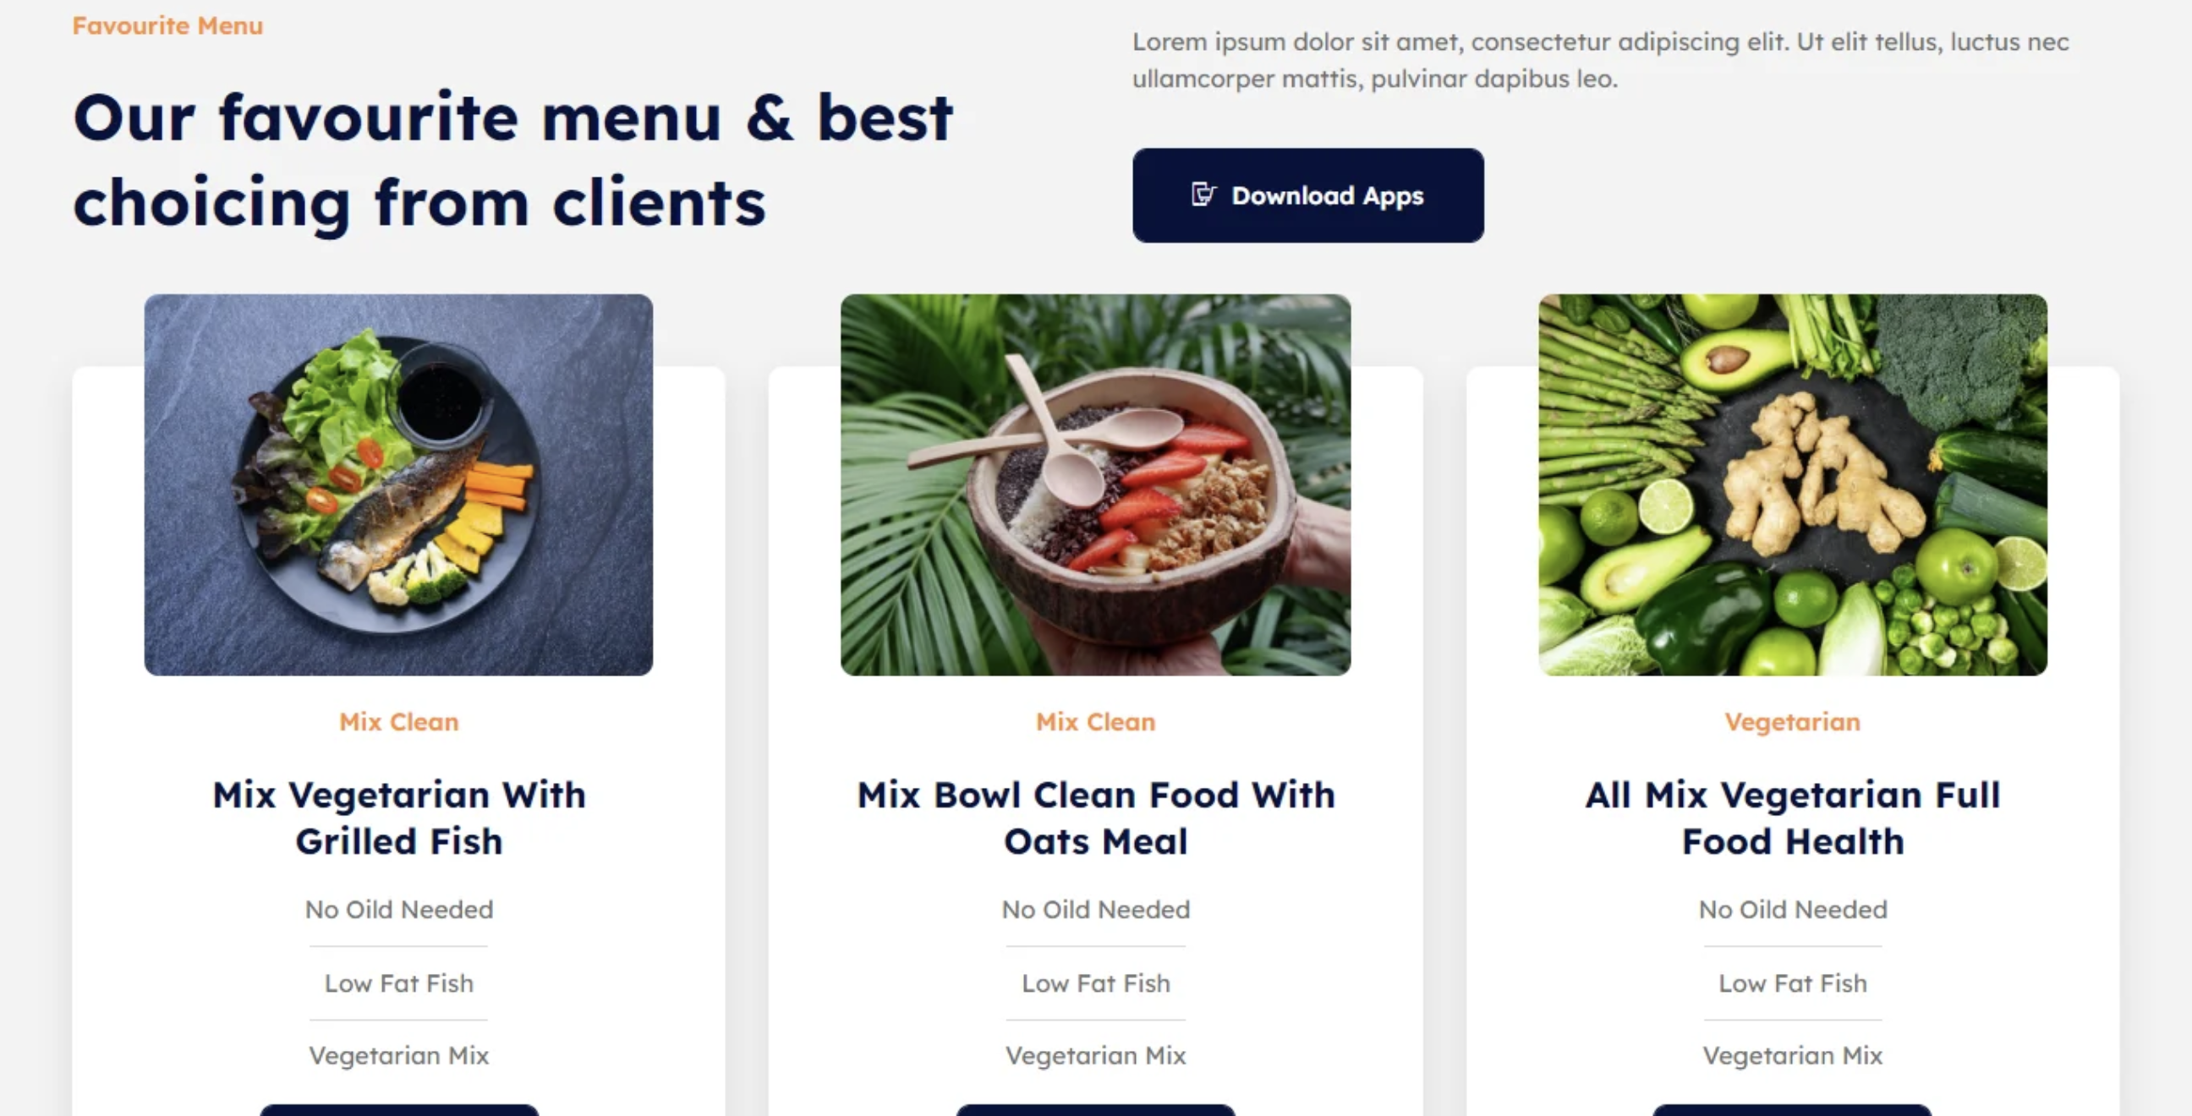
Task: Click the Favourite Menu section label
Action: [x=167, y=25]
